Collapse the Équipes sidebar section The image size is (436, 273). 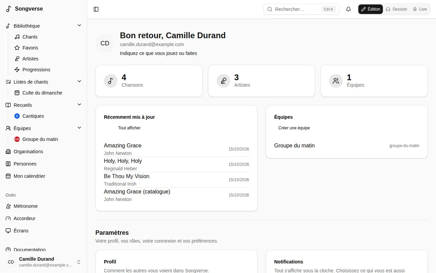pos(79,128)
